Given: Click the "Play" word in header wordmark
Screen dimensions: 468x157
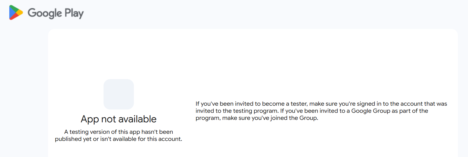Looking at the screenshot, I should pyautogui.click(x=74, y=13).
